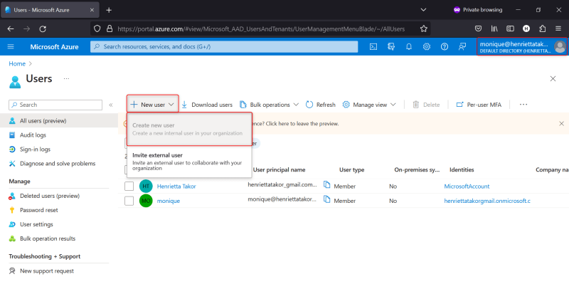Bookmark this page with the star
Screen dimensions: 569x299
[x=423, y=28]
